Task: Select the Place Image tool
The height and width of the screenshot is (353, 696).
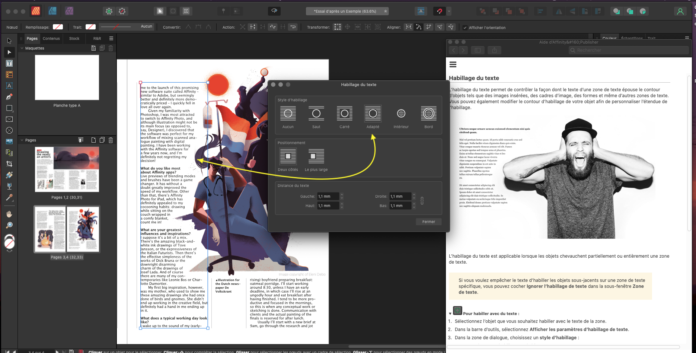Action: (9, 141)
